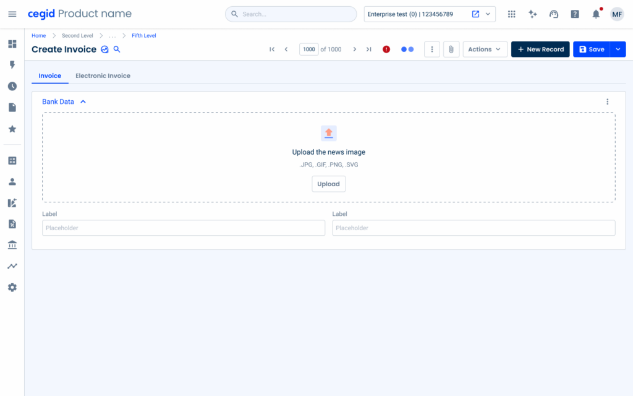The image size is (633, 396).
Task: Navigate to Home via the breadcrumb
Action: [x=38, y=35]
